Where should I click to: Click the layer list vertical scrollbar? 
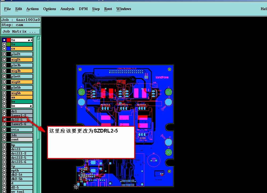point(39,88)
